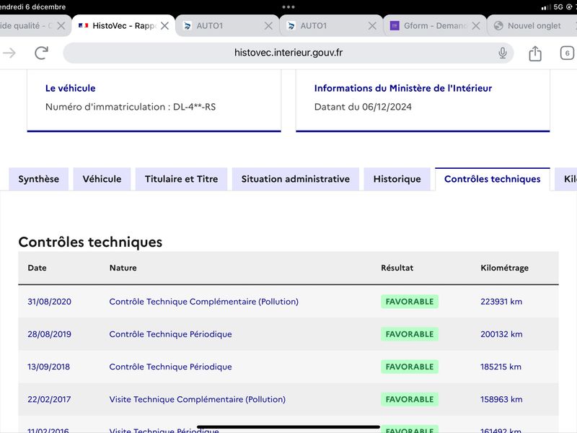This screenshot has height=433, width=577.
Task: Click 'Visite Technique Complémentaire (Pollution)' text
Action: pyautogui.click(x=197, y=399)
